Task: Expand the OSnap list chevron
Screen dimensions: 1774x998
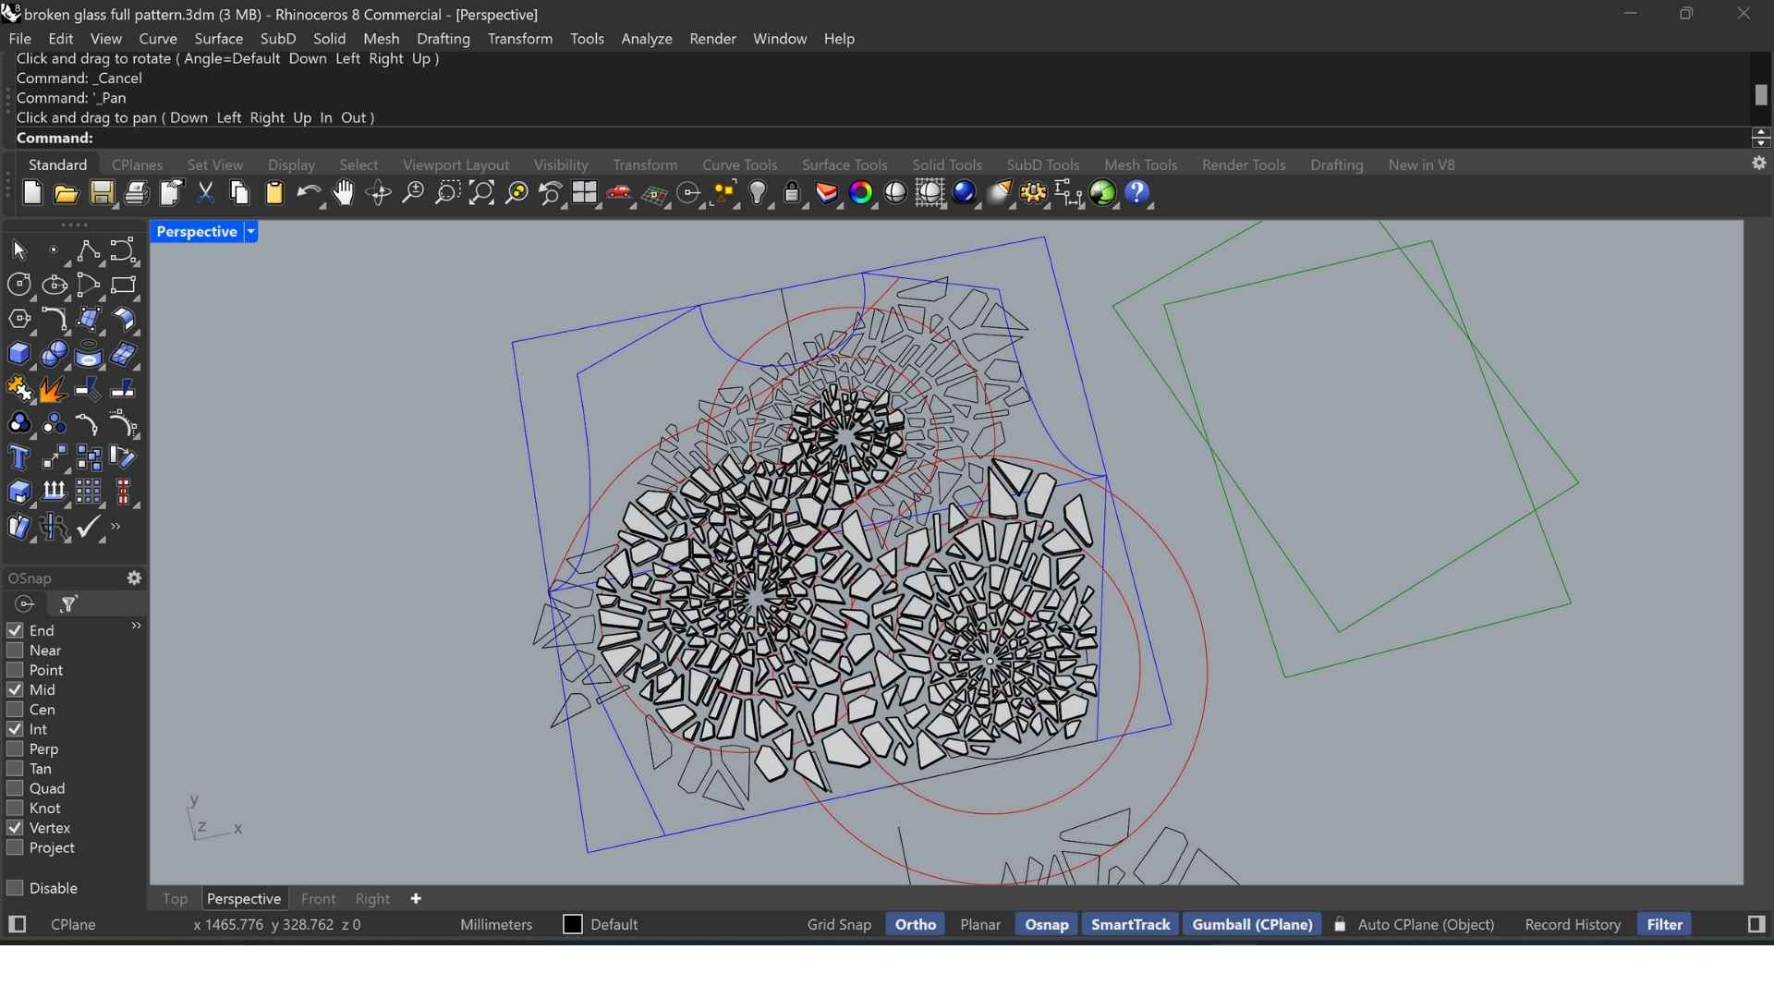Action: (136, 627)
